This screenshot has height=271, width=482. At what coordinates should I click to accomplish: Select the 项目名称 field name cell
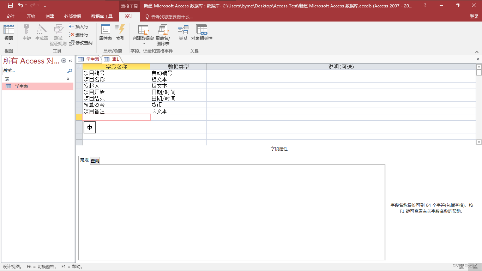(x=116, y=79)
